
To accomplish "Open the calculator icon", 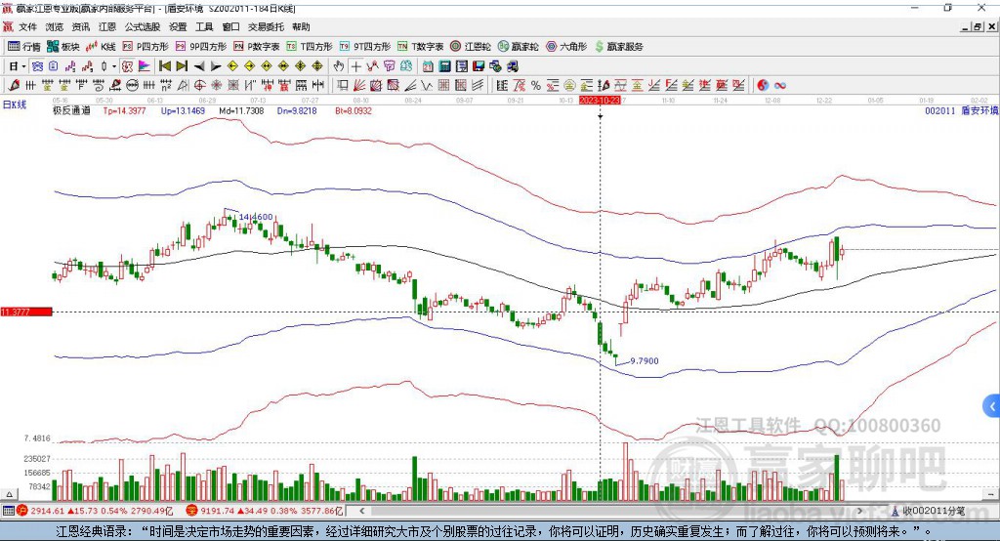I will point(444,66).
